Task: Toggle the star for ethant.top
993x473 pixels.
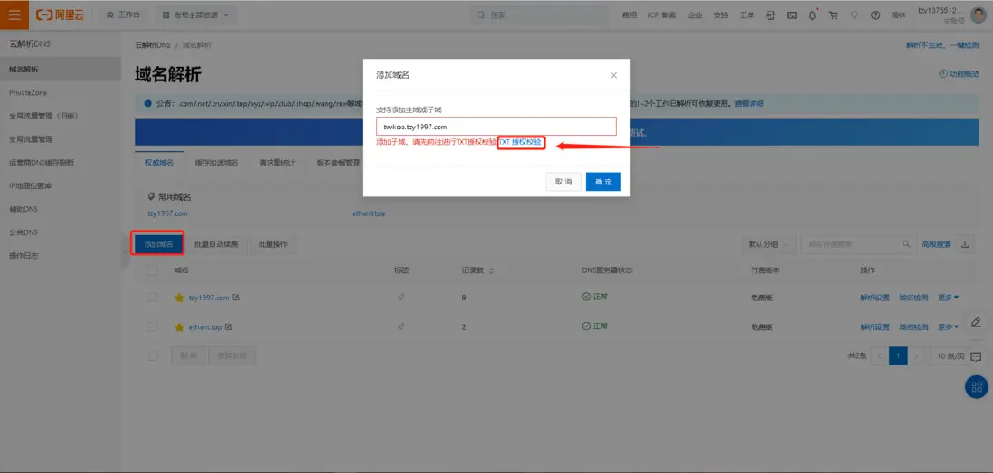Action: coord(179,326)
